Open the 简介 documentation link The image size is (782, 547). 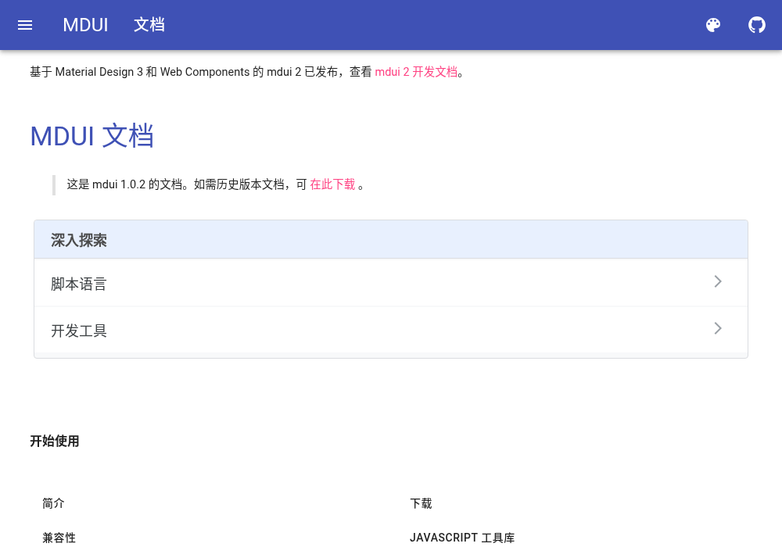[x=53, y=503]
